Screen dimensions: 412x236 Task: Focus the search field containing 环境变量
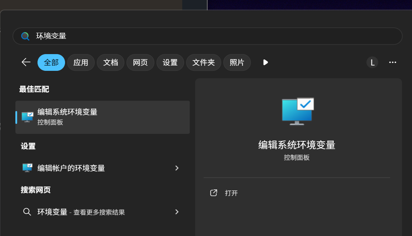click(214, 36)
